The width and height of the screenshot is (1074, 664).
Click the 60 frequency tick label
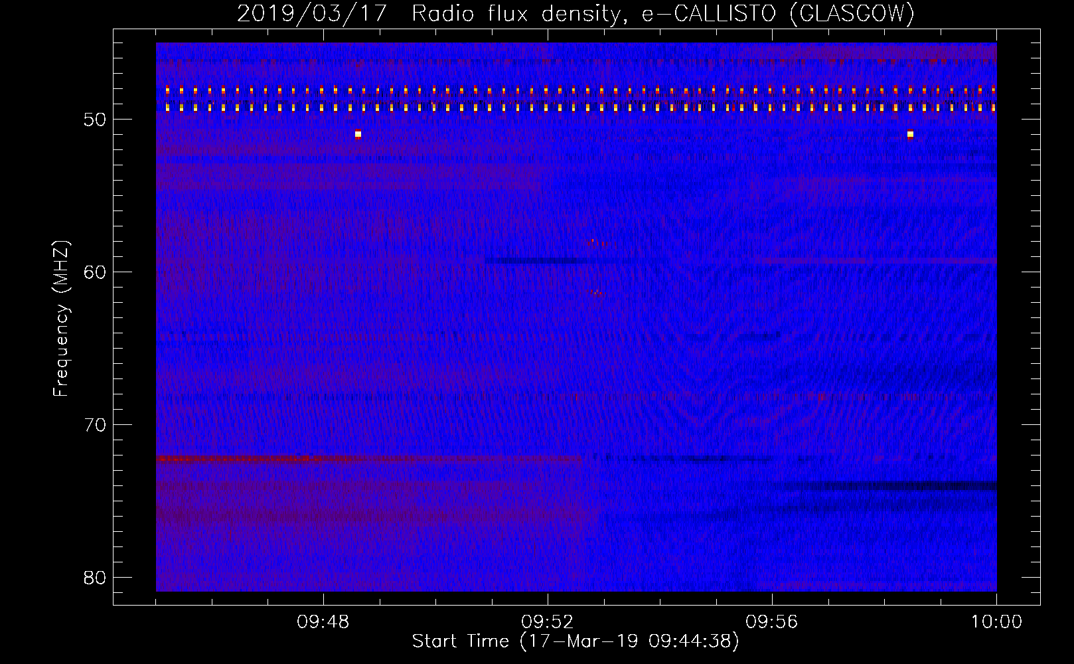(x=96, y=272)
